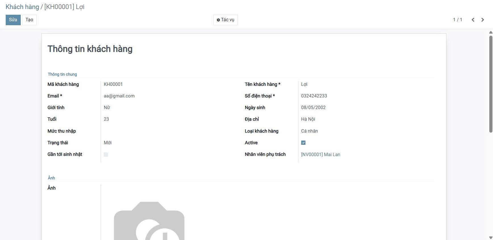Click the customer name value Lợi
This screenshot has height=240, width=493.
point(304,84)
